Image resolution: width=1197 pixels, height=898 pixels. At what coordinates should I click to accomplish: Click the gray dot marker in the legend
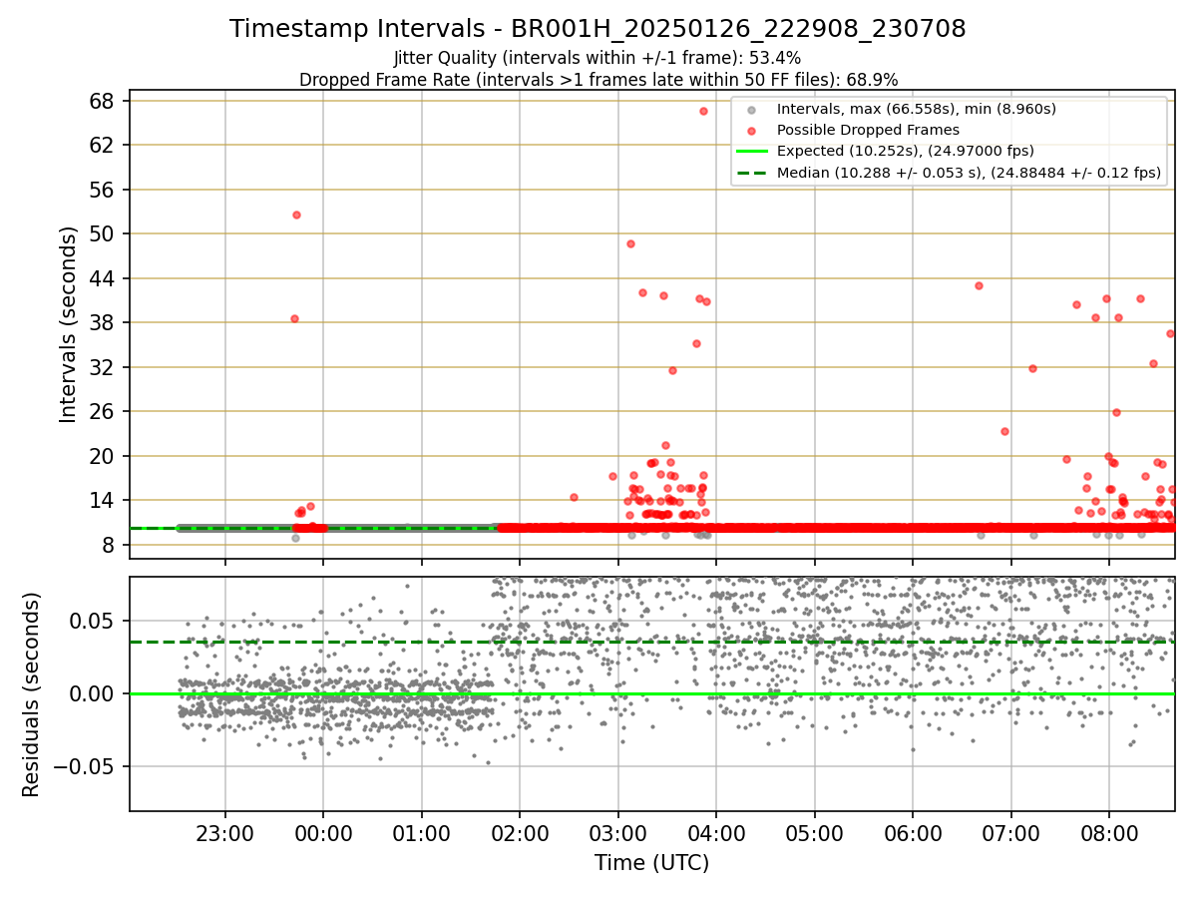(x=753, y=109)
